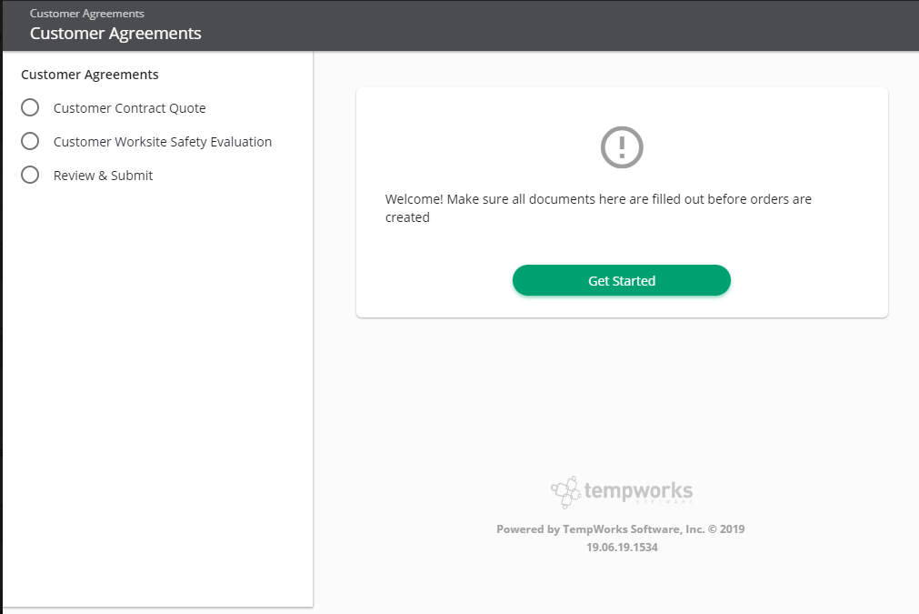The height and width of the screenshot is (614, 919).
Task: Click the word created in welcome message
Action: [x=407, y=217]
